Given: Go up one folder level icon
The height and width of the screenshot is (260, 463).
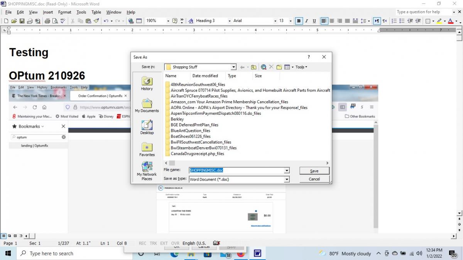Looking at the screenshot, I should 253,67.
